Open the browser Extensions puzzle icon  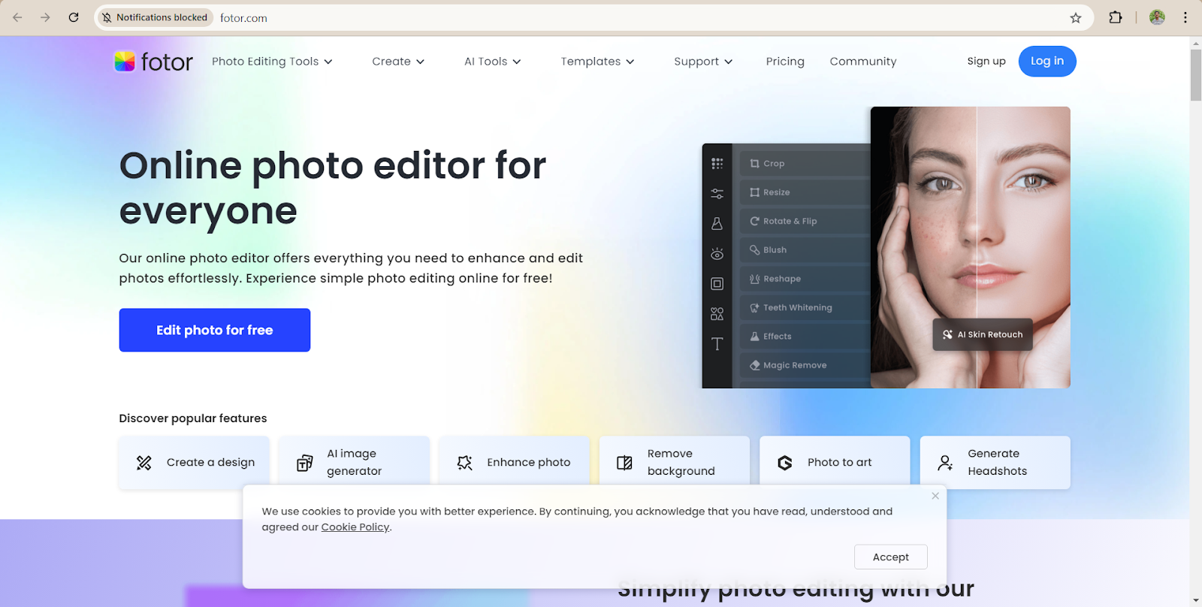coord(1116,17)
